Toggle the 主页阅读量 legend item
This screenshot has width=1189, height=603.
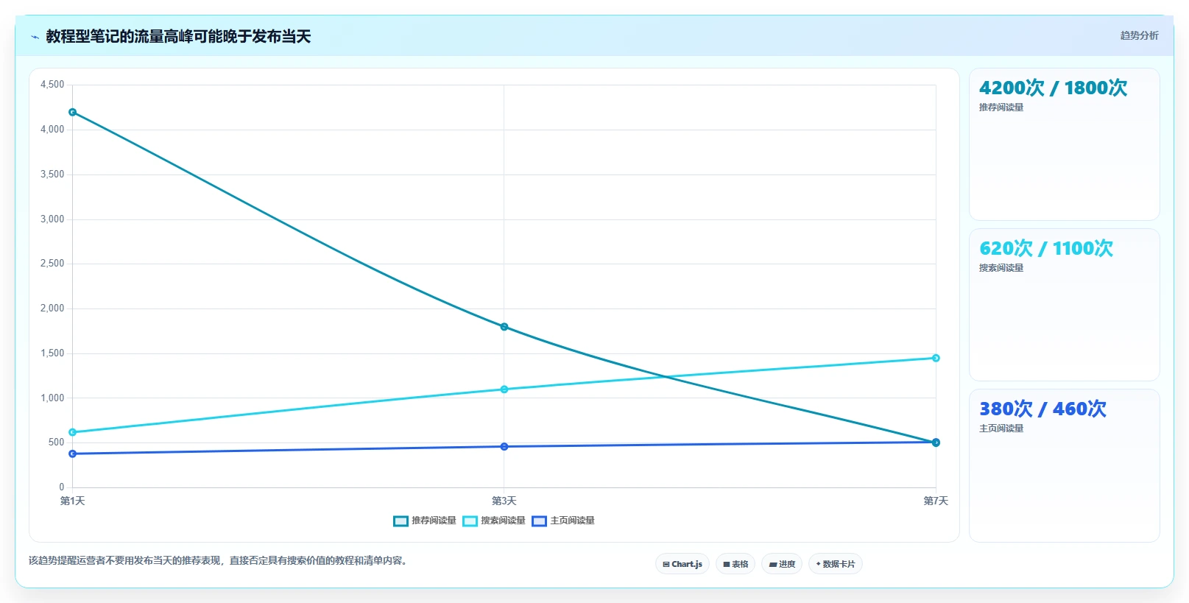tap(563, 521)
